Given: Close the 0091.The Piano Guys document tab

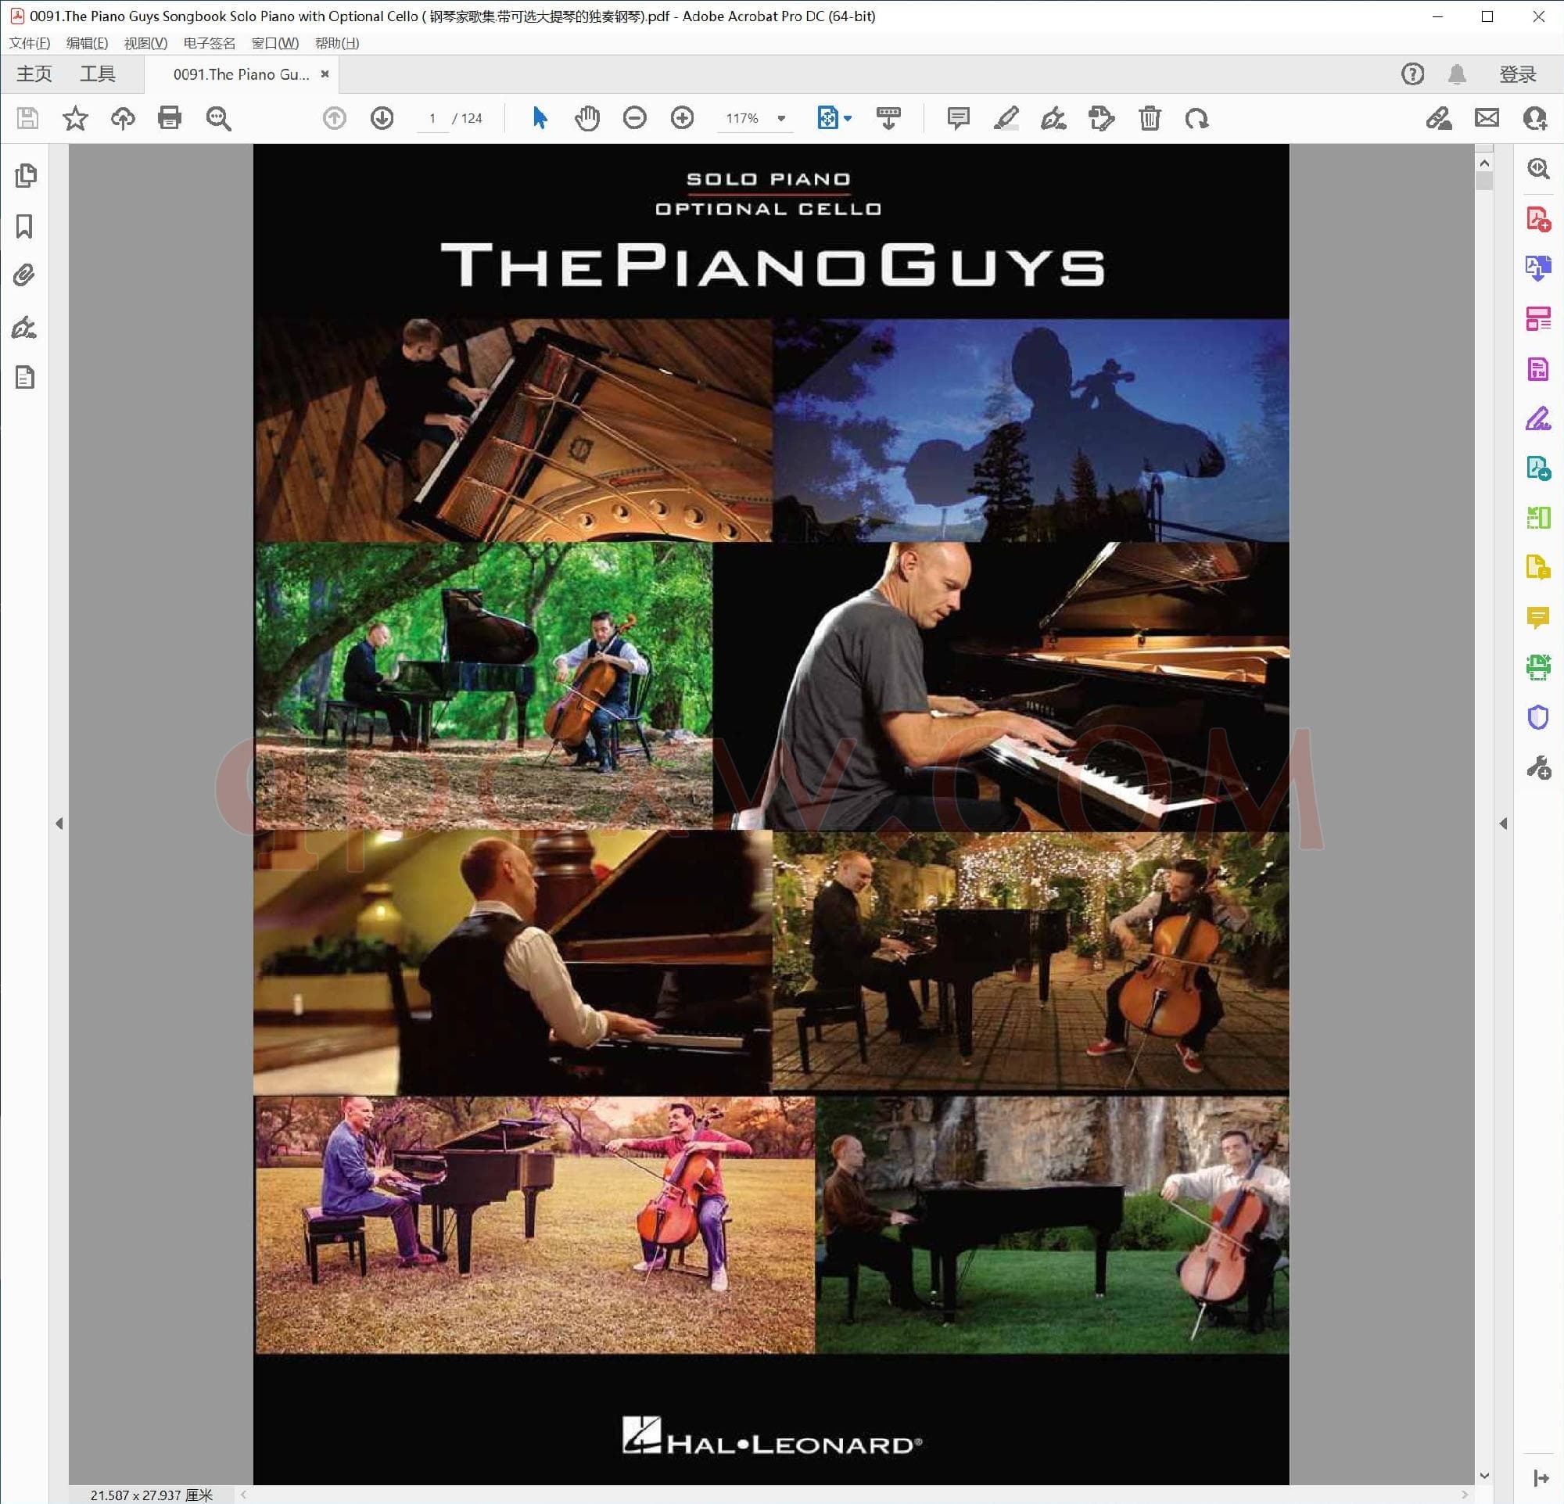Looking at the screenshot, I should 325,74.
